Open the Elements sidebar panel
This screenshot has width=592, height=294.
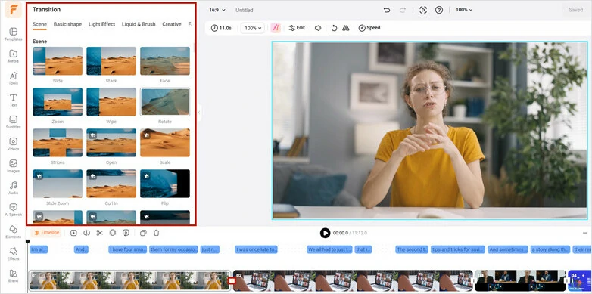[x=13, y=231]
